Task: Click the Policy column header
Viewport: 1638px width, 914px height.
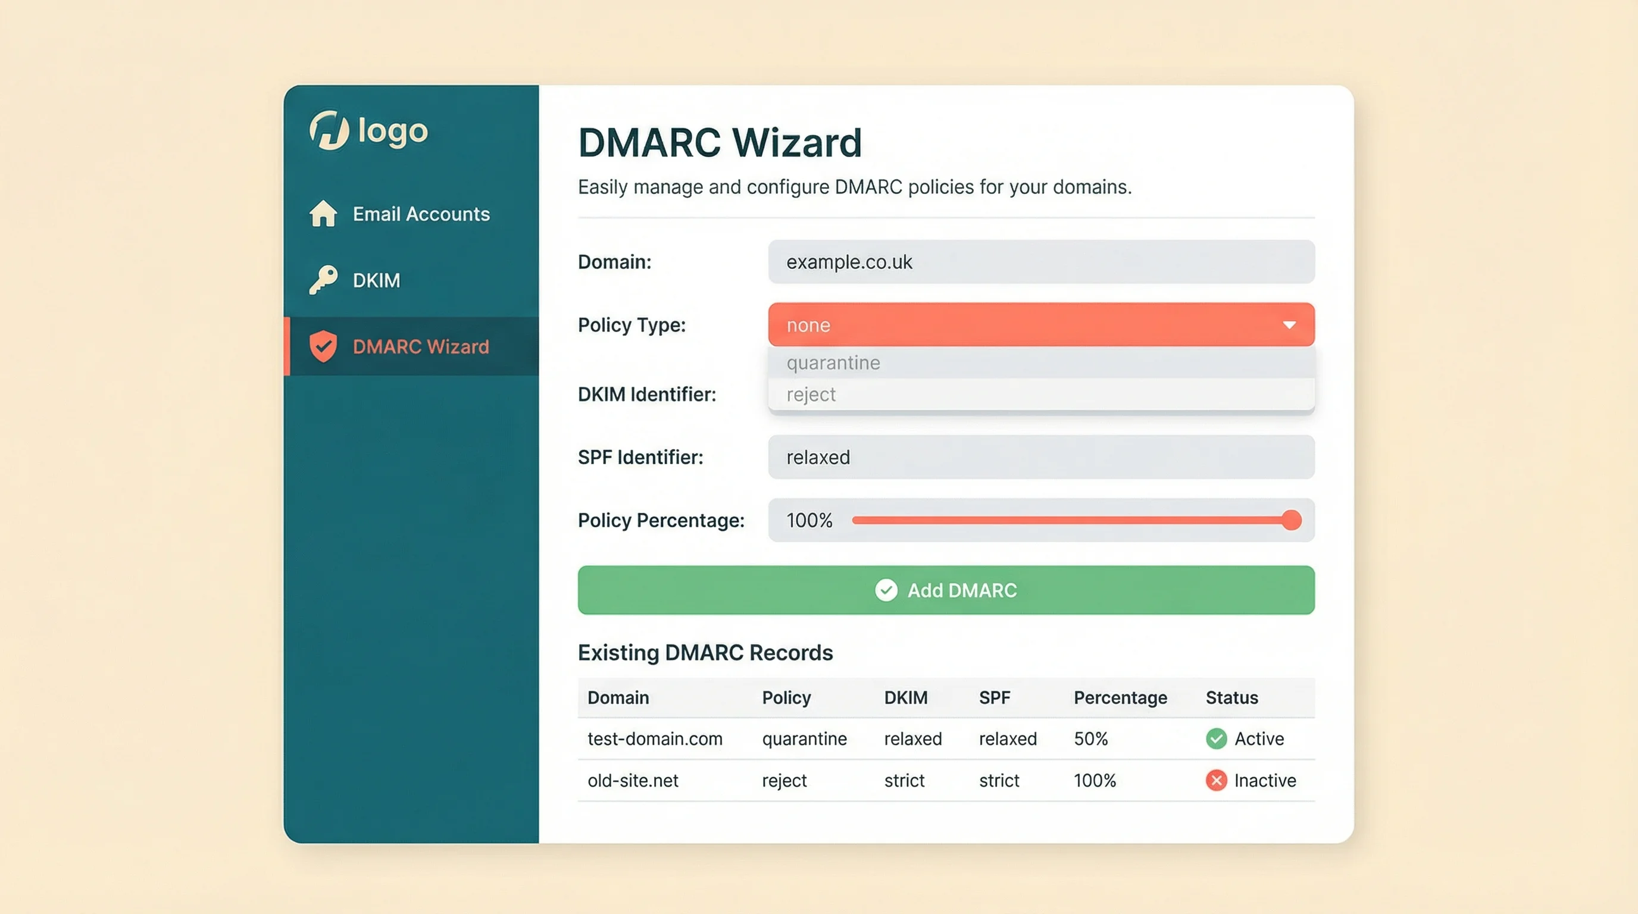Action: (x=786, y=697)
